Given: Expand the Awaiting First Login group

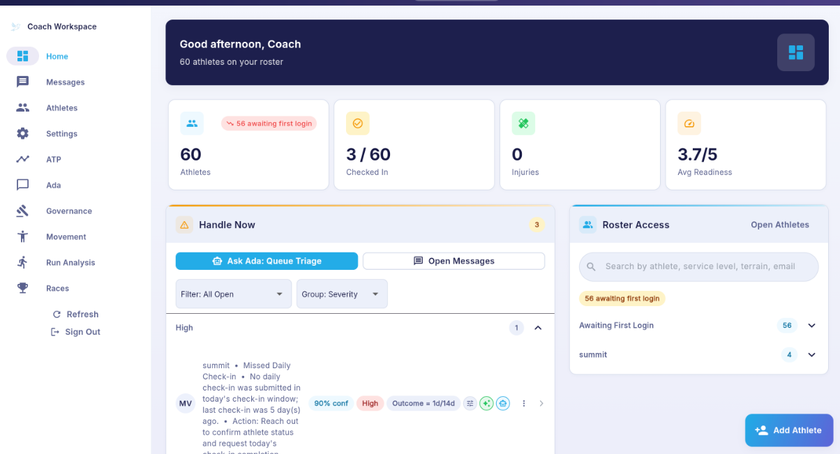Looking at the screenshot, I should coord(811,325).
